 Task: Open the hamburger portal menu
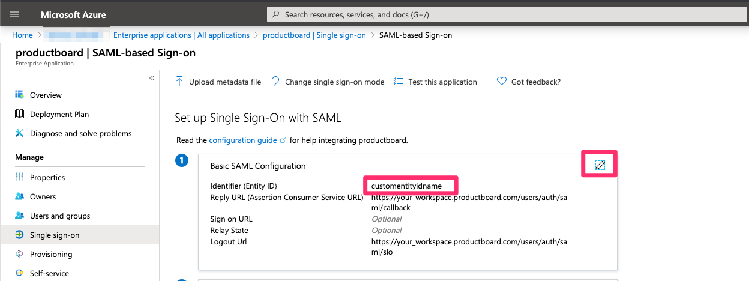tap(14, 14)
